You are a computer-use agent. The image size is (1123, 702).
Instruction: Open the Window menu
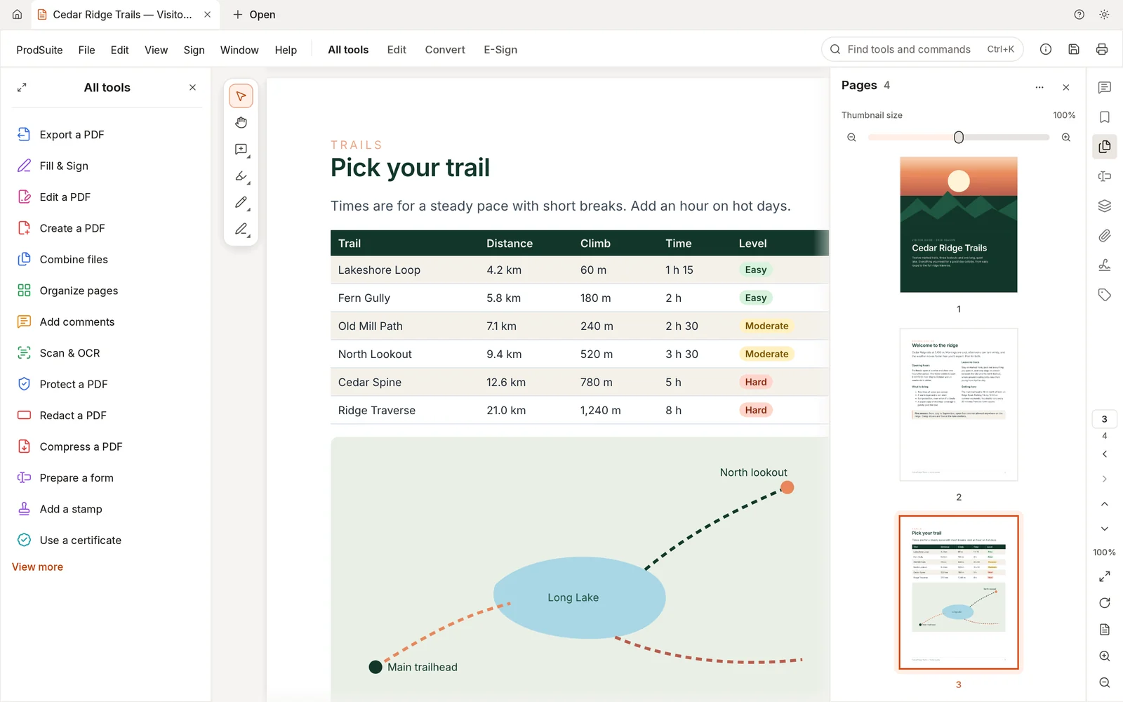[x=239, y=50]
